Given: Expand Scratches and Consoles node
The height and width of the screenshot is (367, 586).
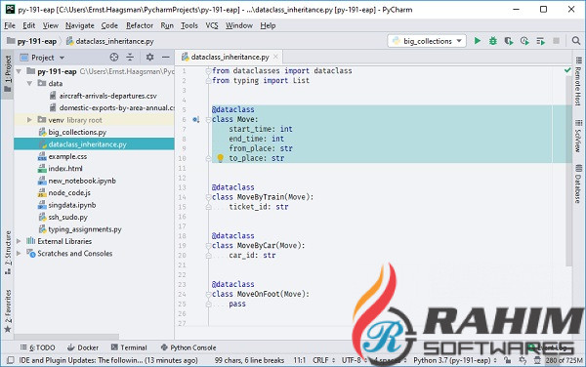Looking at the screenshot, I should point(19,253).
